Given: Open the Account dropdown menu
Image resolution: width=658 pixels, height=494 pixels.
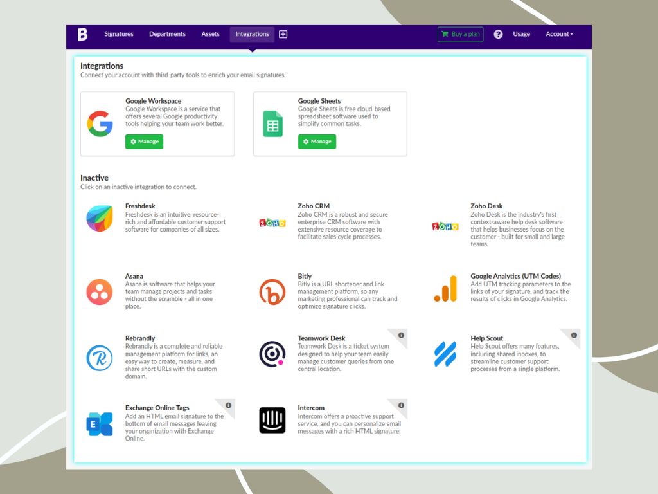Looking at the screenshot, I should 558,34.
